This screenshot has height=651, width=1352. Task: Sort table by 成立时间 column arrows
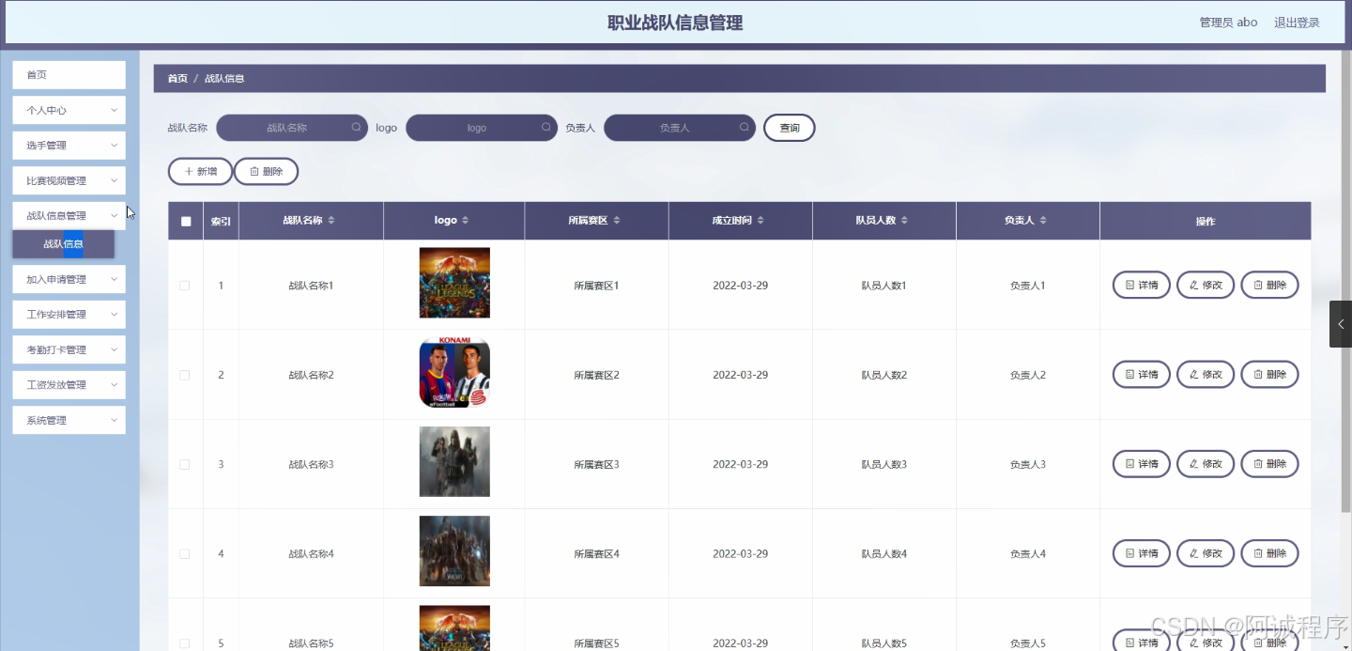point(760,221)
